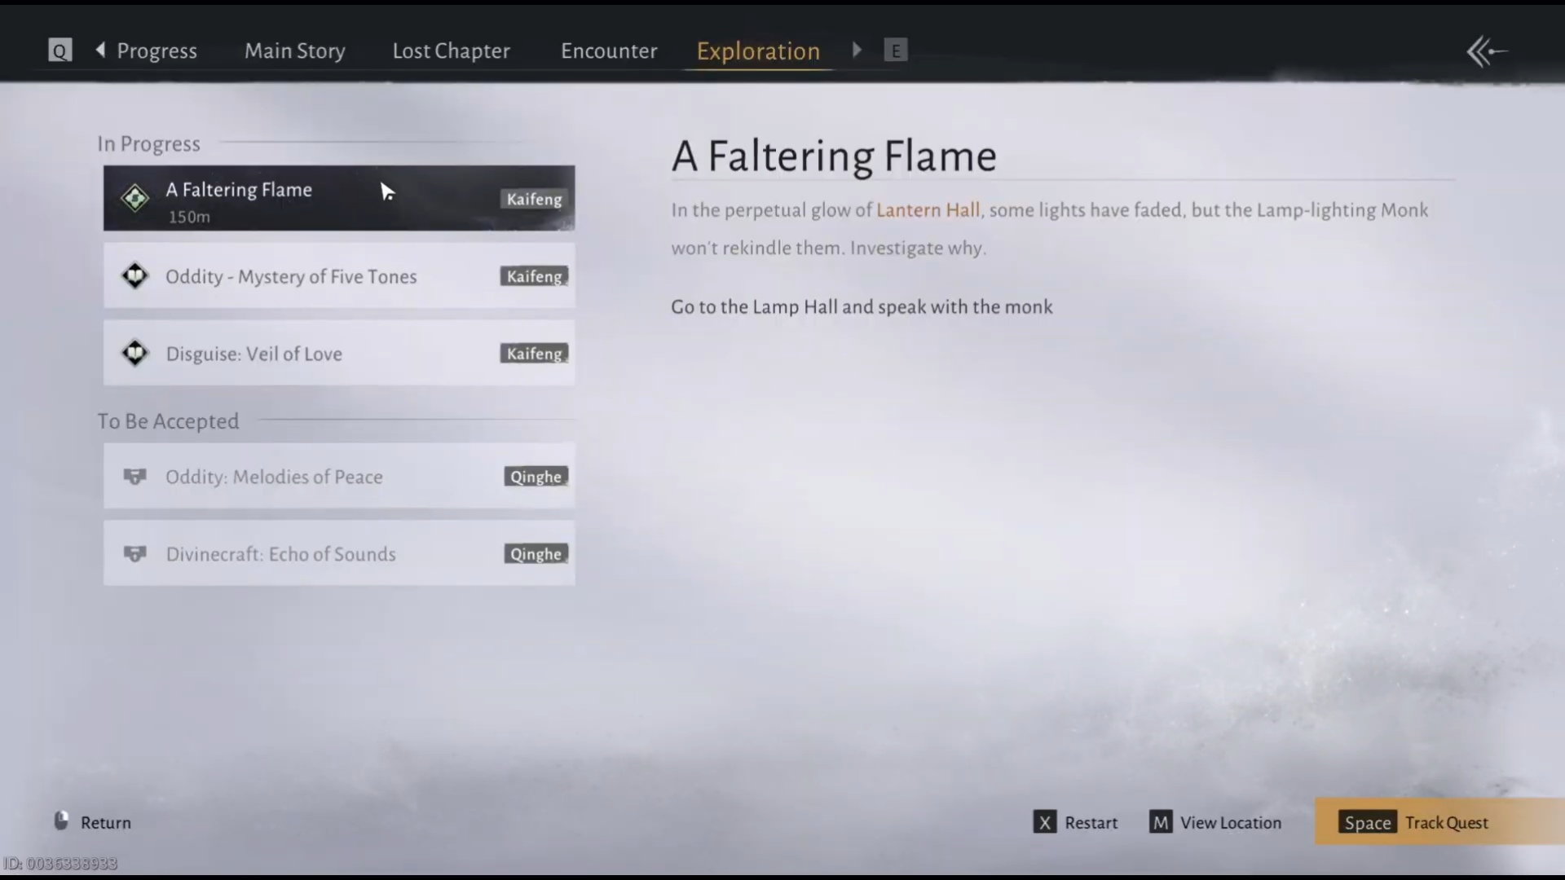Go to previous tab with left arrow

(x=100, y=50)
